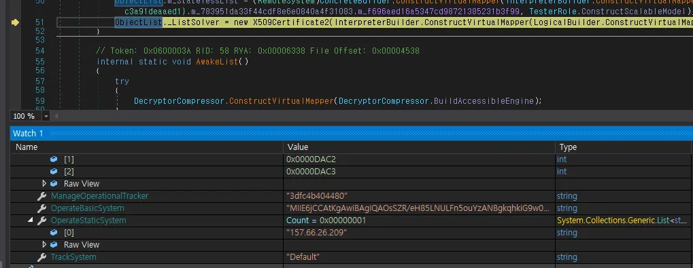Viewport: 693px width, 268px height.
Task: Click the string type of ManageOperationalTracker
Action: pos(567,195)
